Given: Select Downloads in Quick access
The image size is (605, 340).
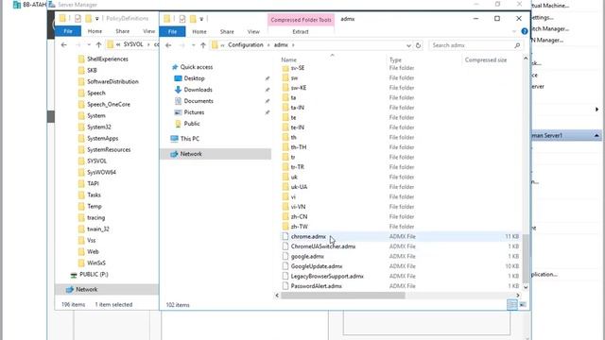Looking at the screenshot, I should (x=198, y=90).
